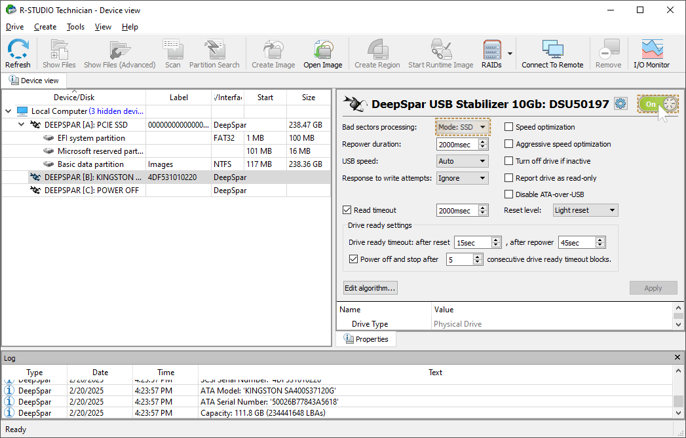The height and width of the screenshot is (438, 686).
Task: Open the Help menu
Action: pyautogui.click(x=130, y=27)
